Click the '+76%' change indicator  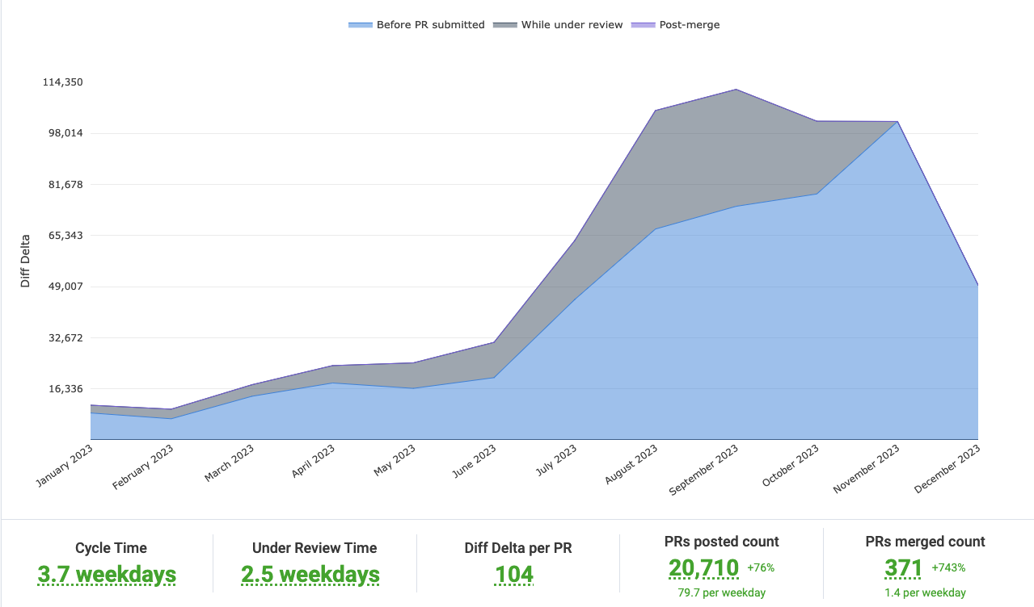761,568
